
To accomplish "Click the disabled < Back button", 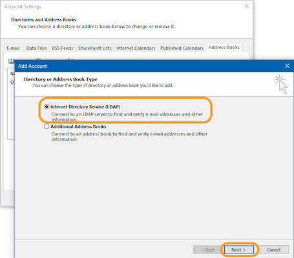I will point(208,250).
